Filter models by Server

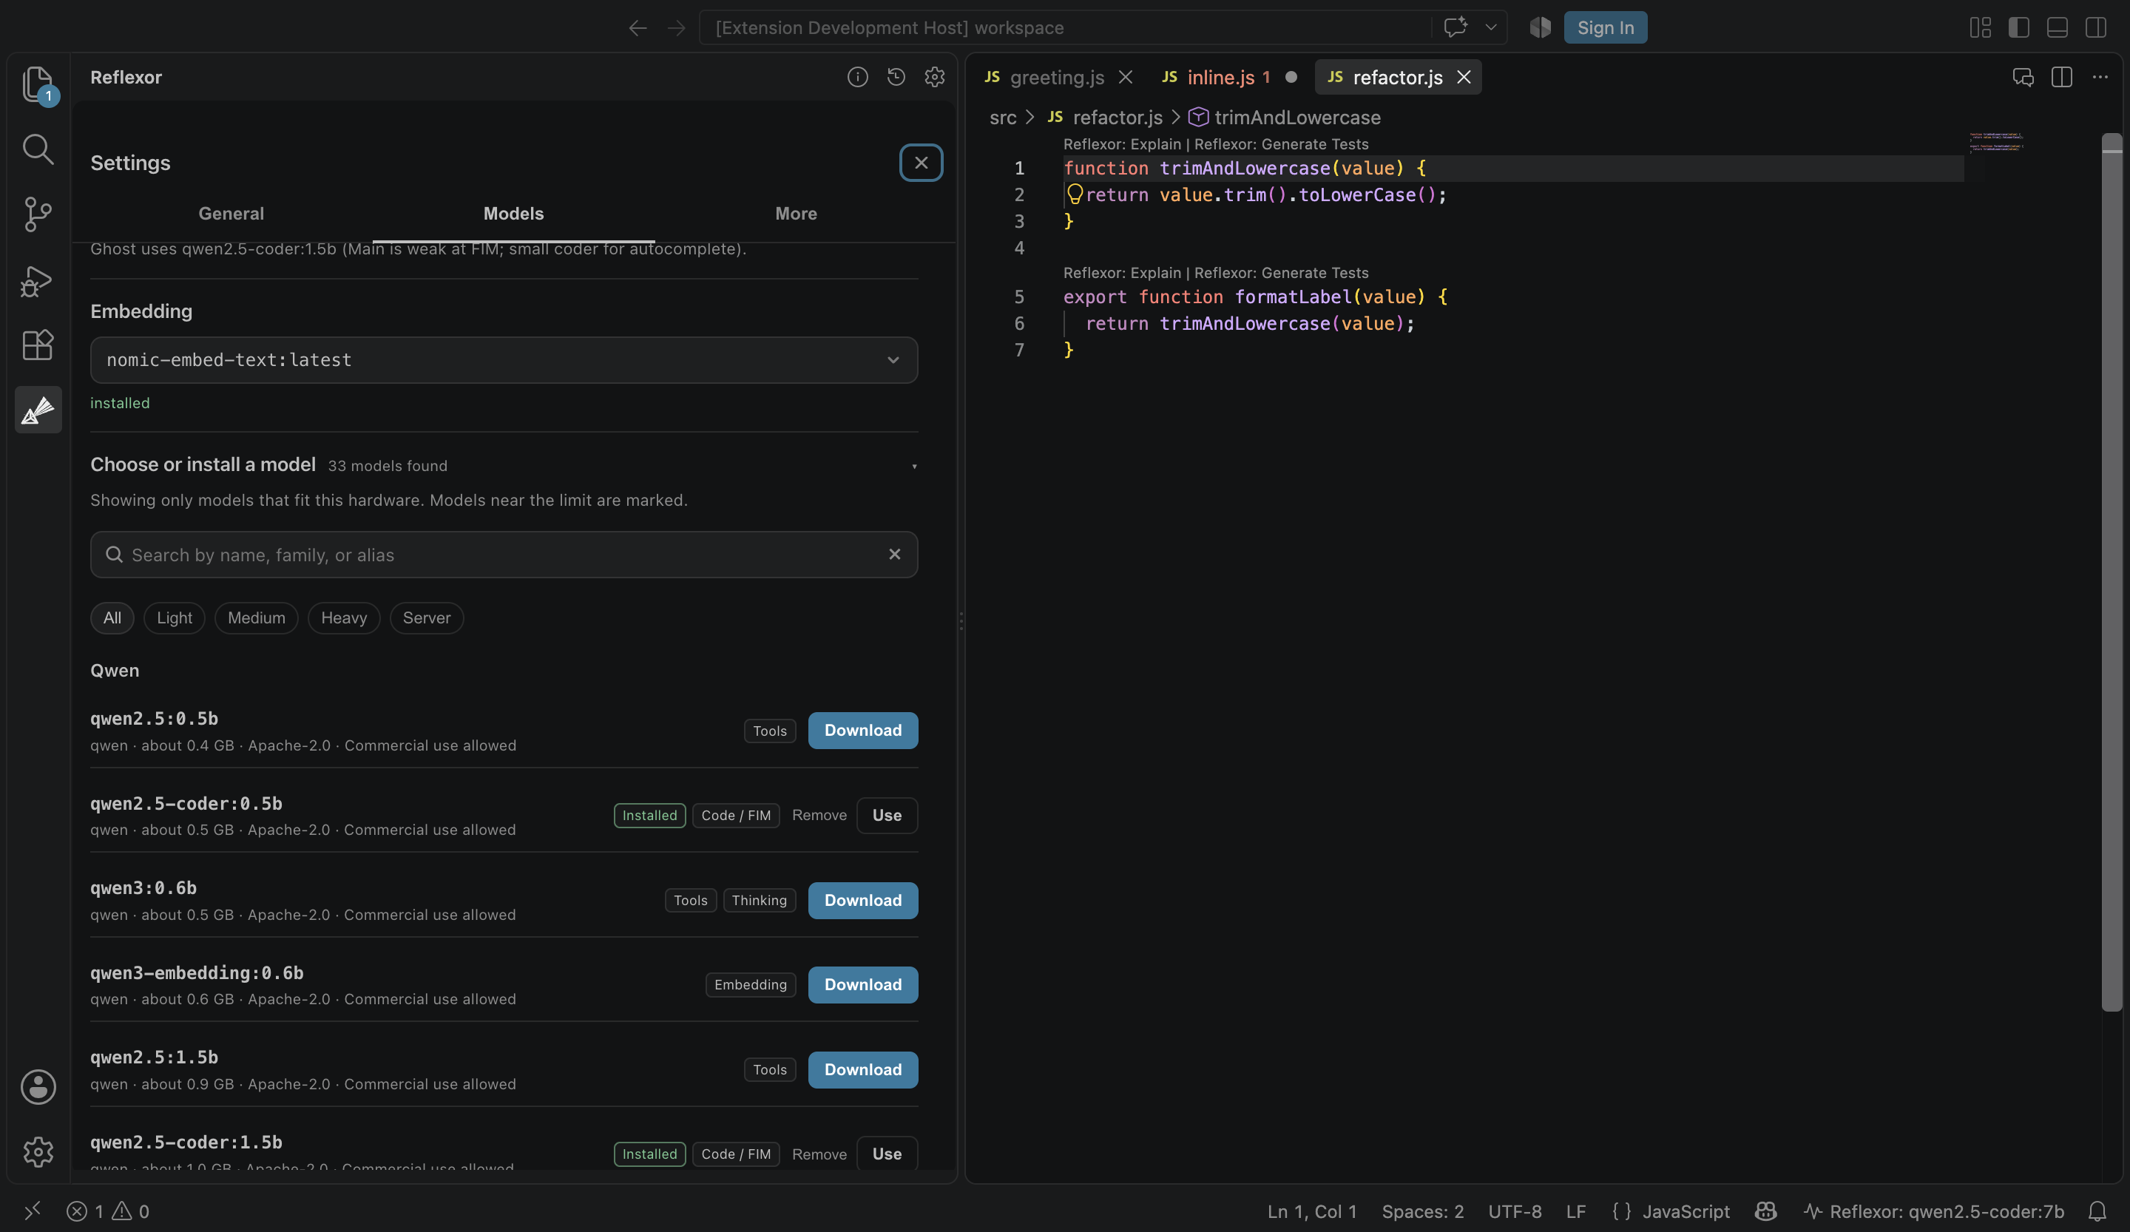click(x=426, y=617)
